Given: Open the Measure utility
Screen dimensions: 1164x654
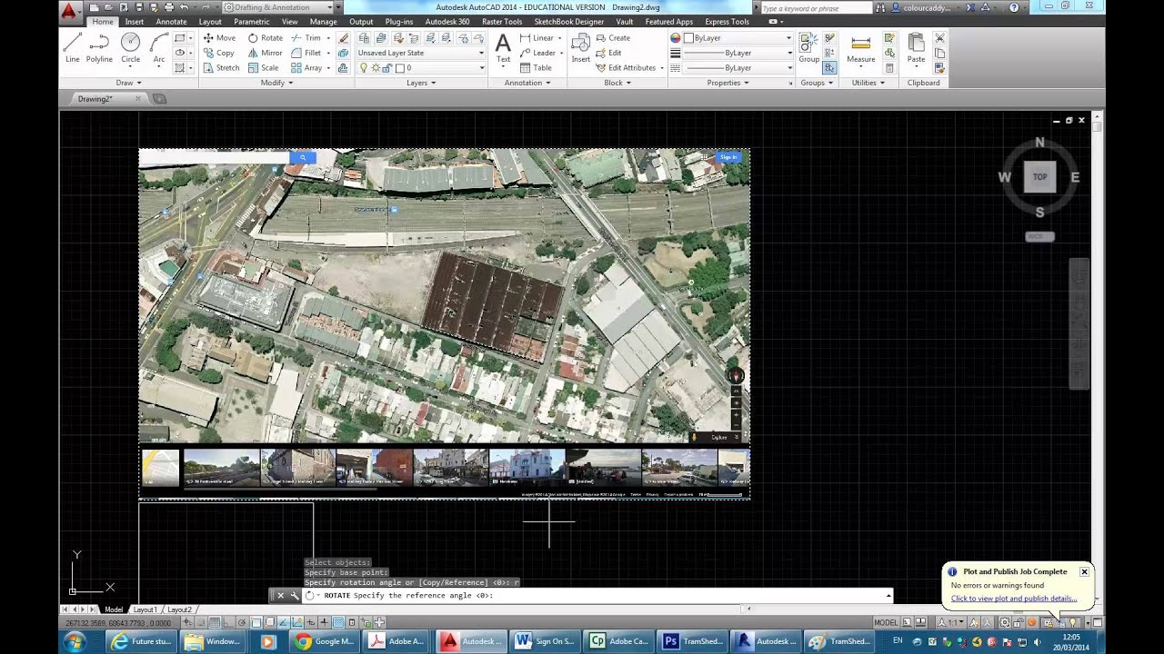Looking at the screenshot, I should click(x=860, y=48).
